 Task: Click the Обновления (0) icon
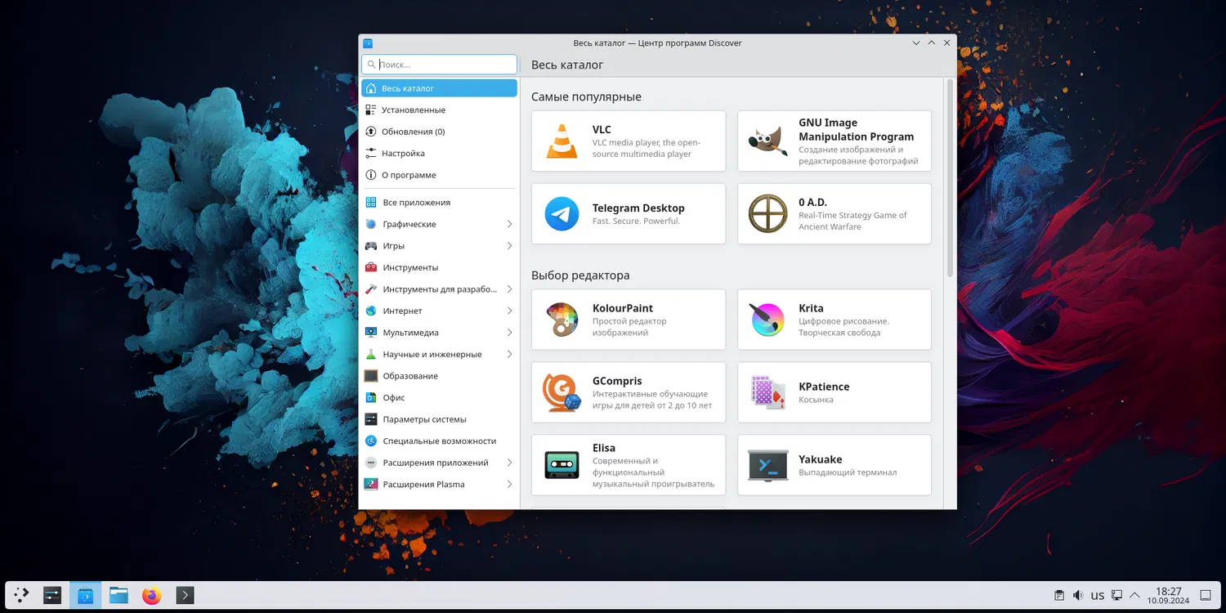pos(371,132)
